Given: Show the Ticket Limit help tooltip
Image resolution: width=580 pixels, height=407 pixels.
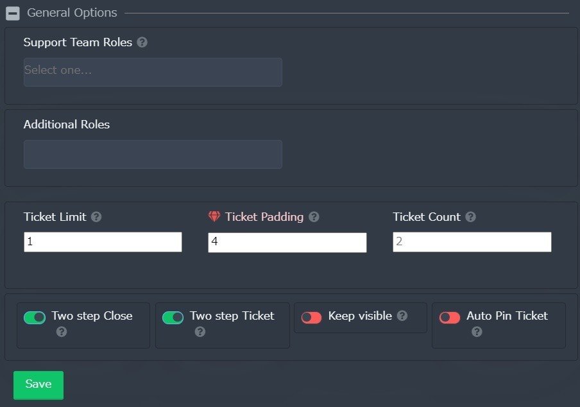Looking at the screenshot, I should [x=96, y=217].
